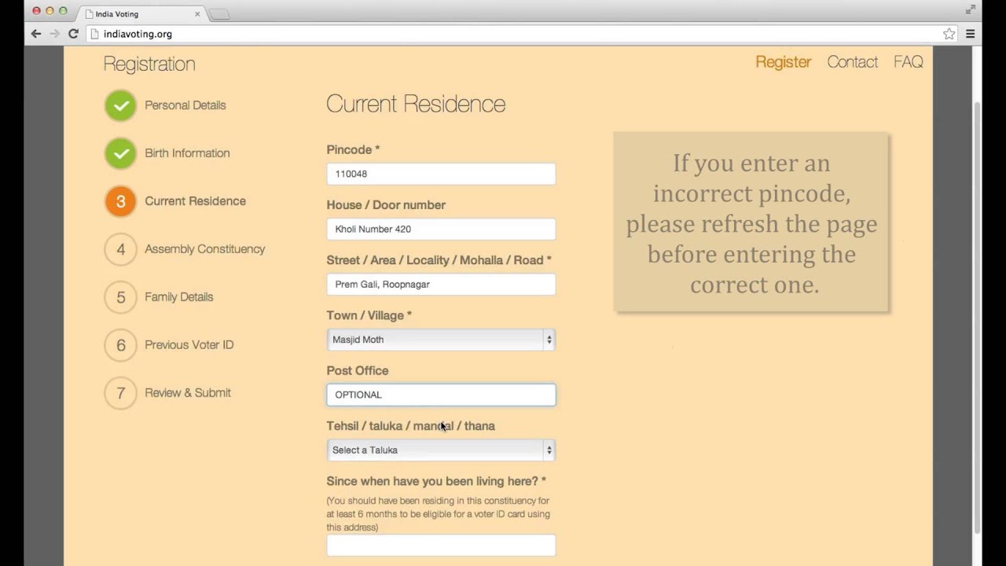Click the Registration heading
The height and width of the screenshot is (566, 1006).
149,64
